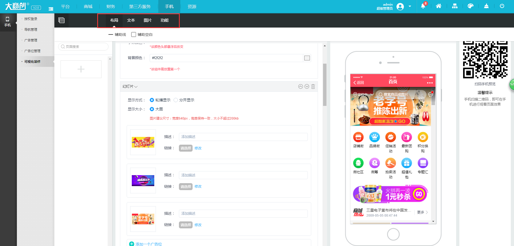Click second slide 描述 input field
Image resolution: width=514 pixels, height=246 pixels.
243,175
